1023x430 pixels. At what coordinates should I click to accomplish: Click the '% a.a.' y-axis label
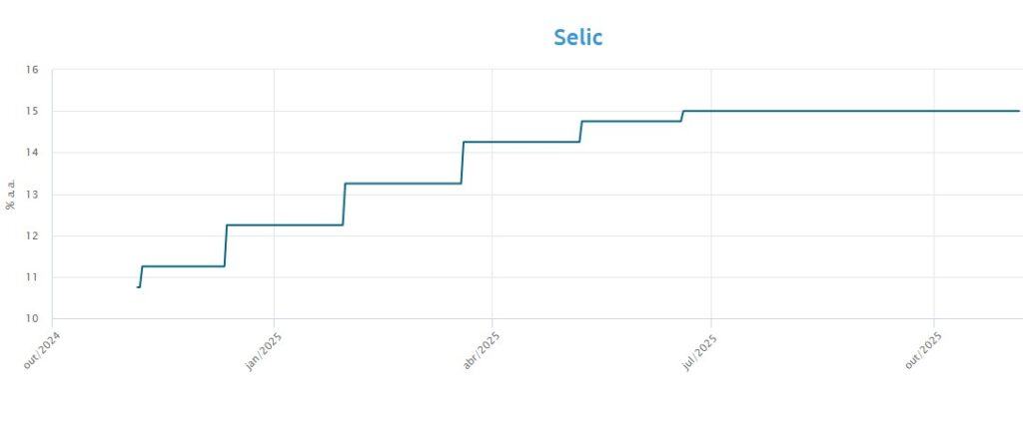(x=11, y=194)
